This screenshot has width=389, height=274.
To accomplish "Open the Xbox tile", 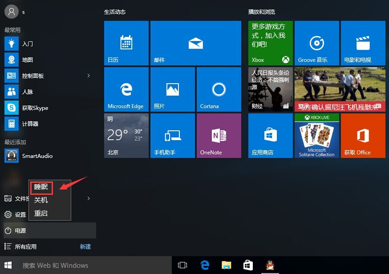I will [x=270, y=43].
